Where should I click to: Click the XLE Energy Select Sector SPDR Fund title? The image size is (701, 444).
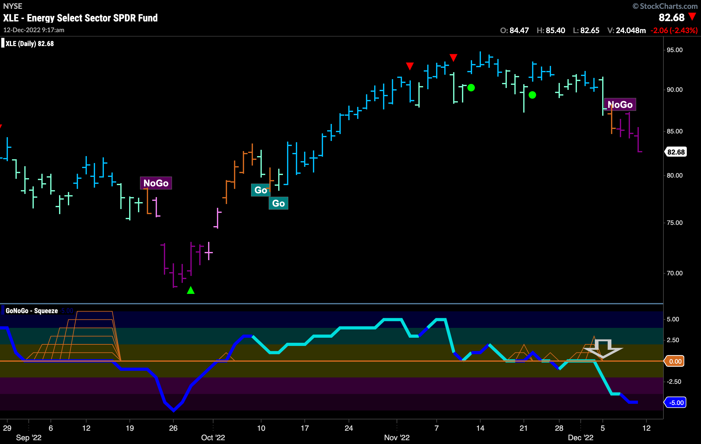click(x=80, y=18)
